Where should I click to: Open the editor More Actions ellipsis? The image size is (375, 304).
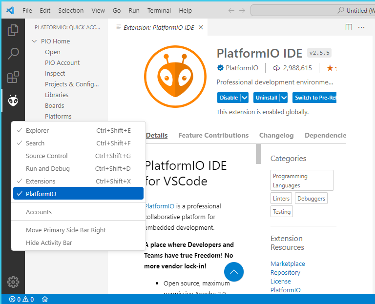point(361,27)
